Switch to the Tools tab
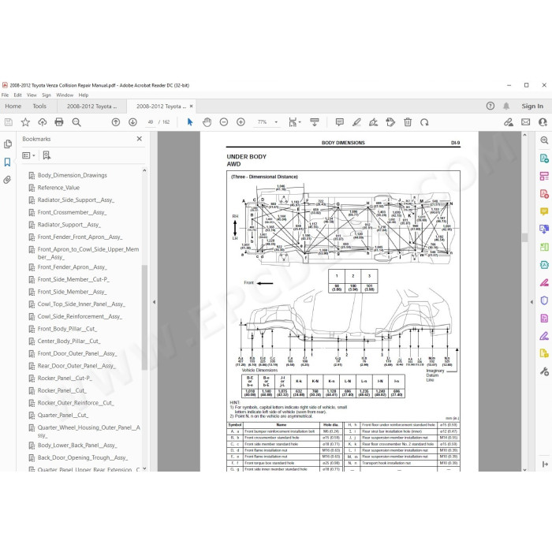Screen dimensions: 552x552 (x=39, y=106)
